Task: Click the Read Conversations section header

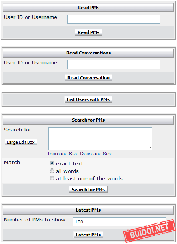Action: [x=88, y=53]
